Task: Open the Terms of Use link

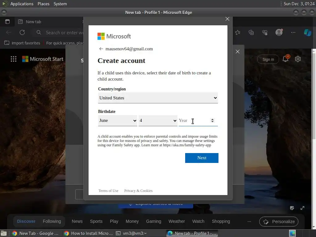Action: 108,191
